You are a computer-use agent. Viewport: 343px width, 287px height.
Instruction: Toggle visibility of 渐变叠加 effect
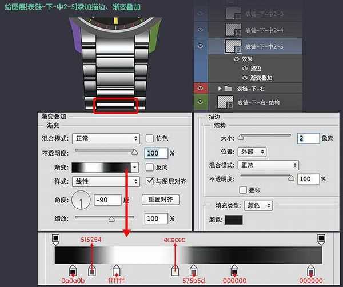pyautogui.click(x=245, y=78)
